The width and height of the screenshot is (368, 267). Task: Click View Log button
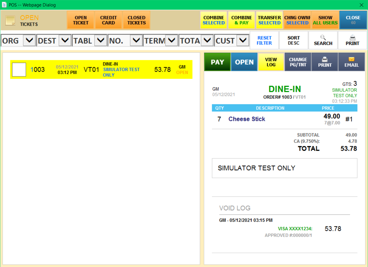pos(271,62)
